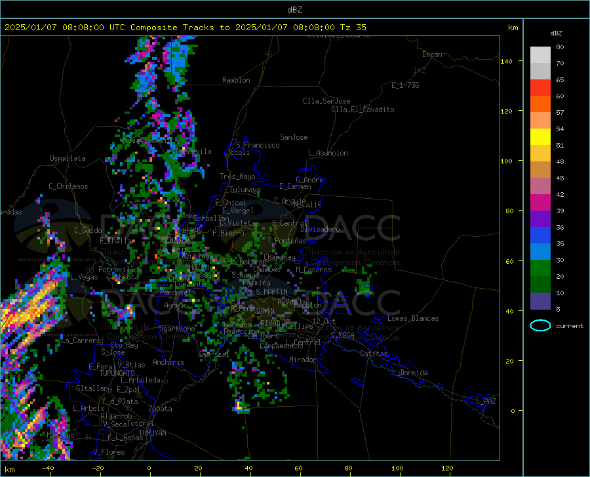Click the TUPUNGATO city label
This screenshot has width=590, height=477.
click(x=117, y=373)
